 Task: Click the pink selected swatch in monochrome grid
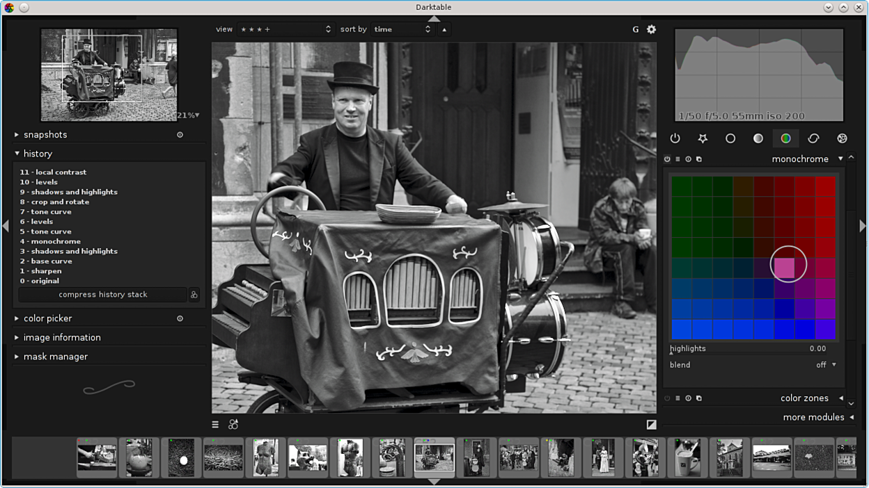click(x=784, y=268)
